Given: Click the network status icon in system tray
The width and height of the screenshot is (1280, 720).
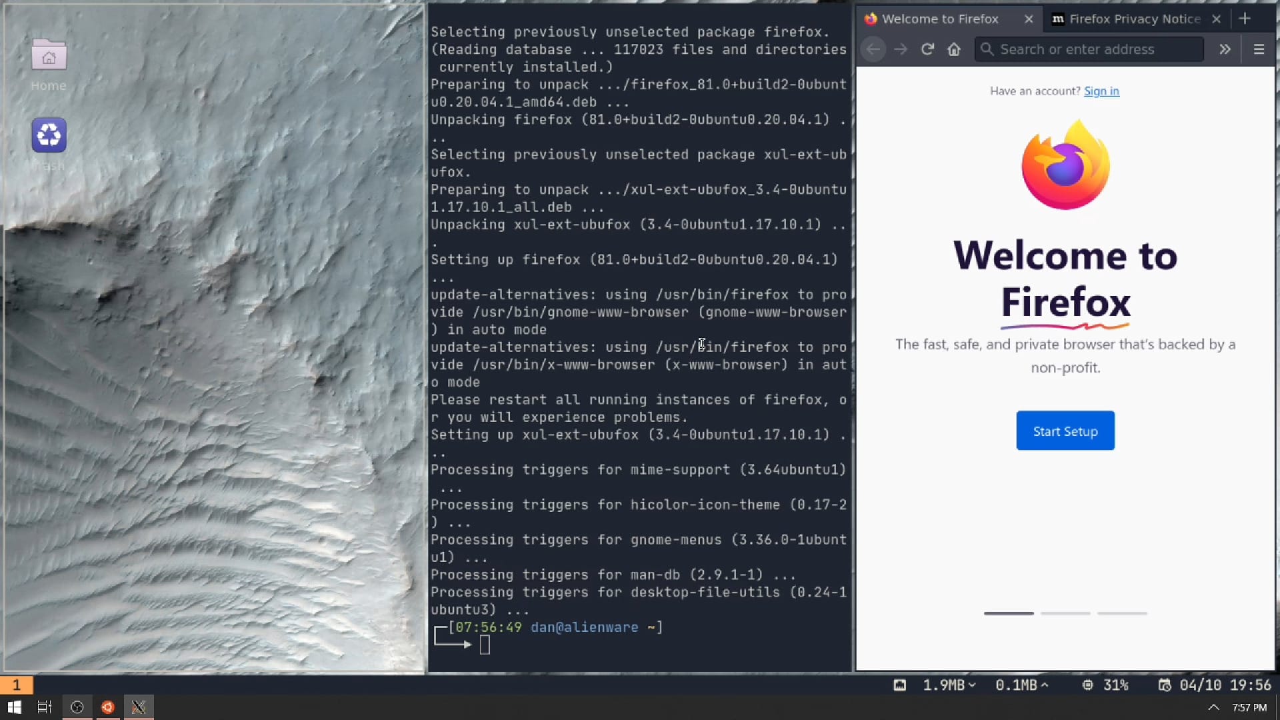Looking at the screenshot, I should coord(900,685).
